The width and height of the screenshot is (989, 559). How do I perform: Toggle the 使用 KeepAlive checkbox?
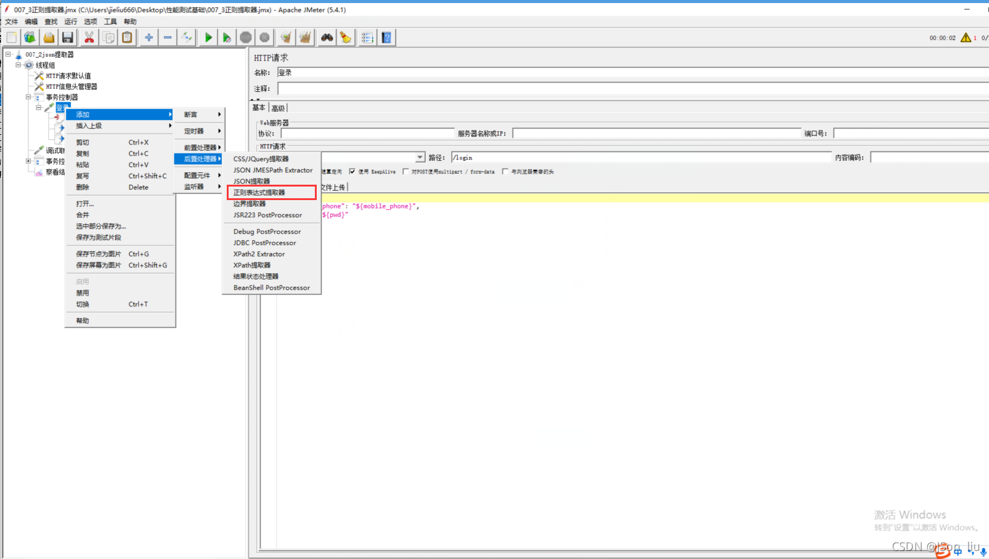point(352,172)
